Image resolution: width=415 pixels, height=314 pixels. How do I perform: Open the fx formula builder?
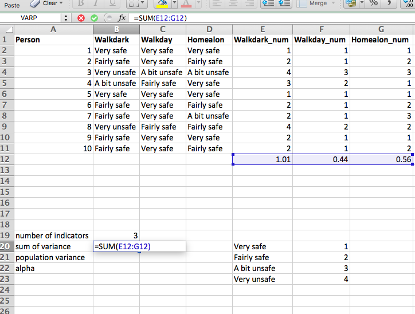[122, 18]
